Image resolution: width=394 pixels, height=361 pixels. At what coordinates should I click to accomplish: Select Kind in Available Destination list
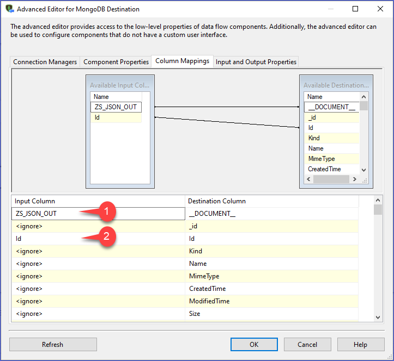pos(331,138)
